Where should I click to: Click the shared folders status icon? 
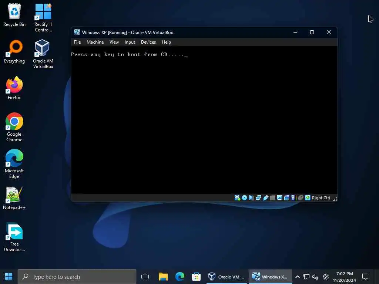click(272, 198)
